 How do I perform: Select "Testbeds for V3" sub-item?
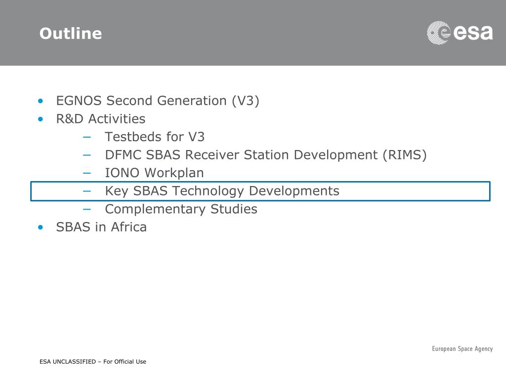(155, 137)
